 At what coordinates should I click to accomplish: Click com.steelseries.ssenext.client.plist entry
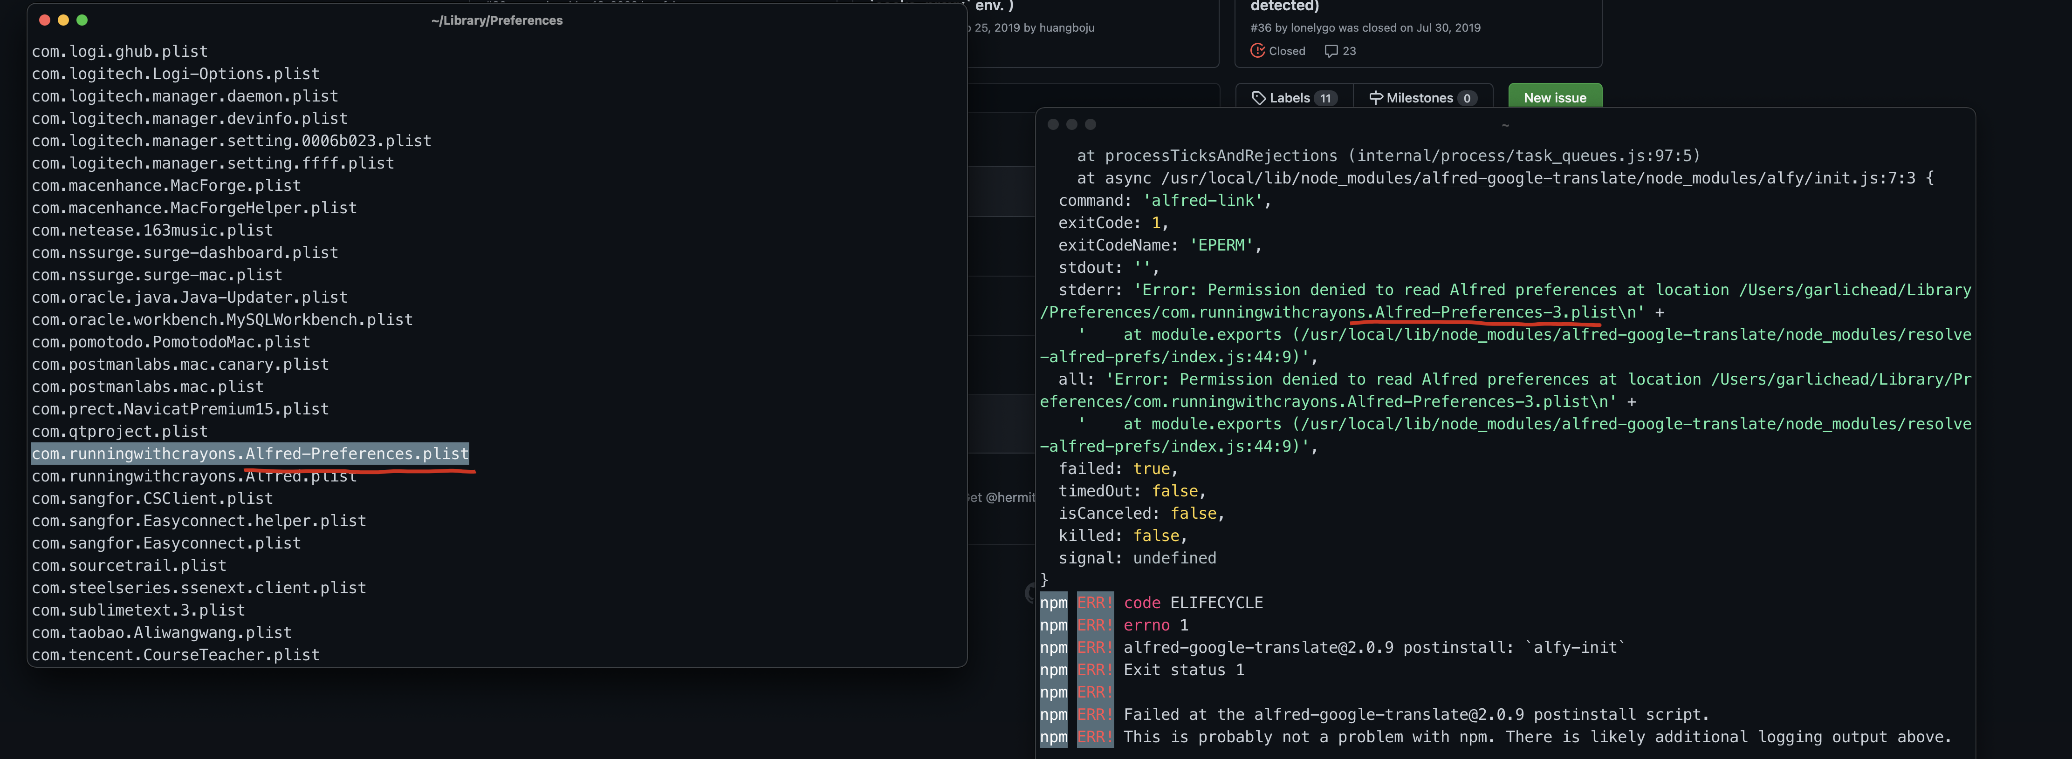[199, 588]
